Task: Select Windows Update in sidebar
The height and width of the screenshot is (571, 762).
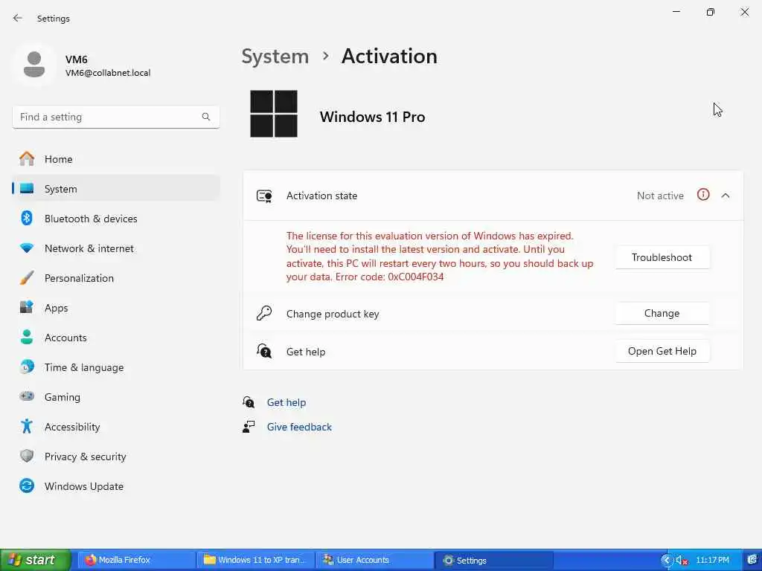Action: pyautogui.click(x=115, y=486)
